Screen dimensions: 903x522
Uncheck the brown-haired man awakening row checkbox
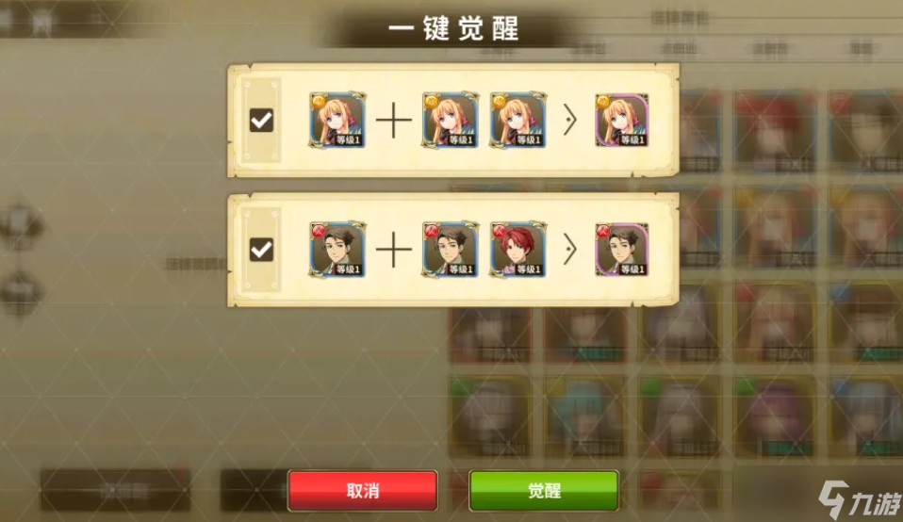coord(261,250)
